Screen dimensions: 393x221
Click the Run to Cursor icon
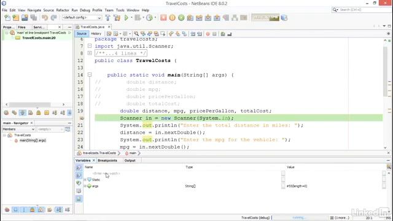(x=226, y=18)
